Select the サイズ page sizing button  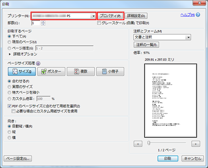(22, 71)
